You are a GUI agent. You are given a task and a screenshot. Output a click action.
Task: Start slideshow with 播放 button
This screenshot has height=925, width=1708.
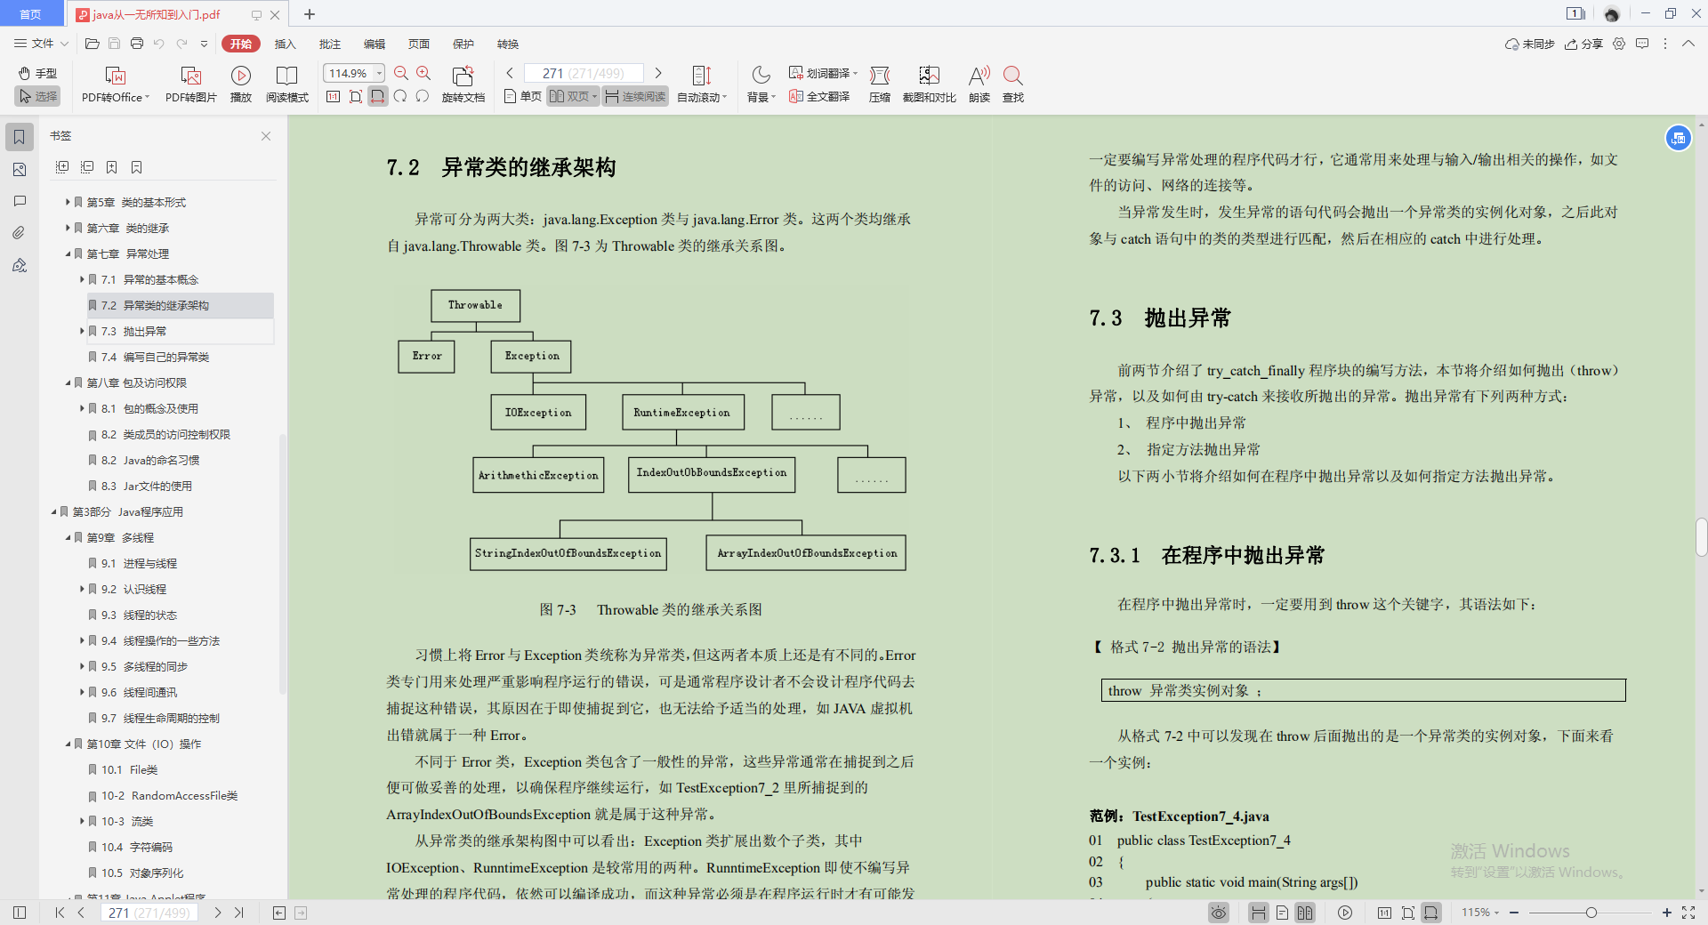point(241,84)
